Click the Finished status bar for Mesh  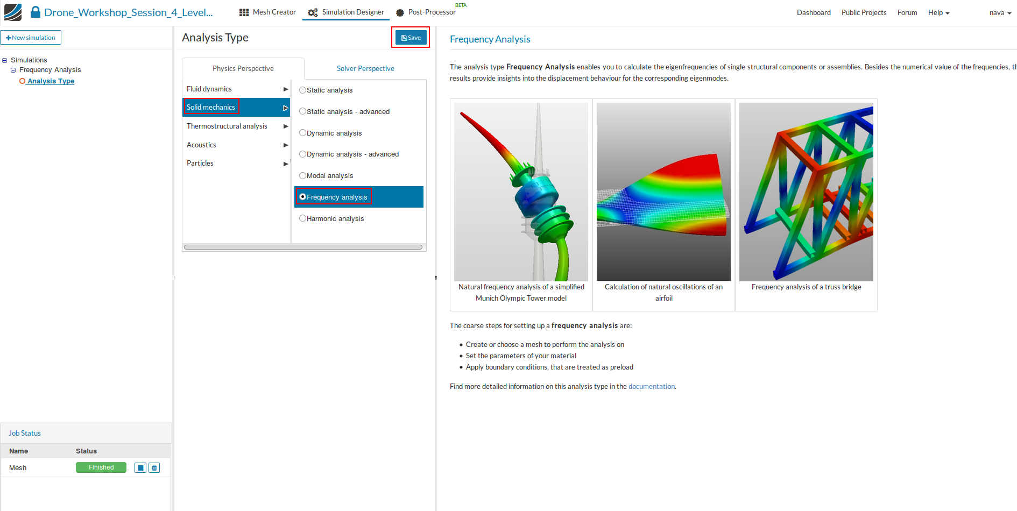click(x=101, y=467)
